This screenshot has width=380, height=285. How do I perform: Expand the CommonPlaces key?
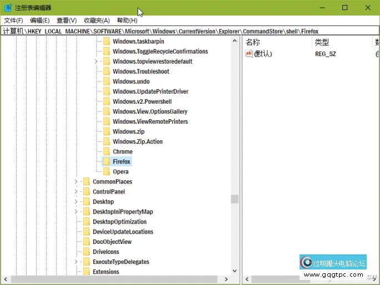coord(76,182)
